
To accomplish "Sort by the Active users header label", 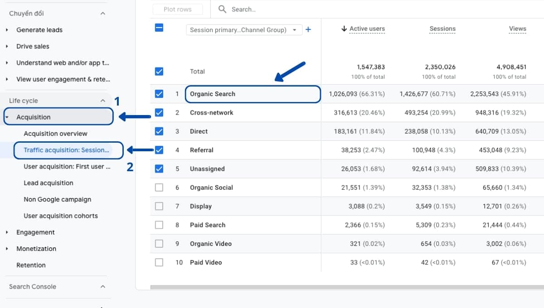I will (x=367, y=29).
